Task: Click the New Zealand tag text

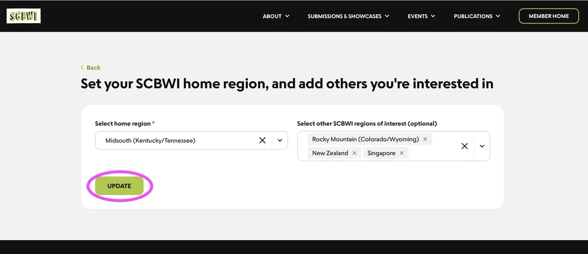Action: (330, 153)
